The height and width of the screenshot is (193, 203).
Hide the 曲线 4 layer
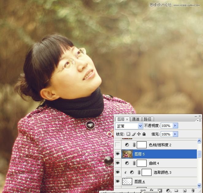(x=117, y=163)
